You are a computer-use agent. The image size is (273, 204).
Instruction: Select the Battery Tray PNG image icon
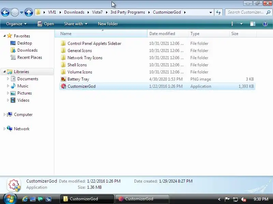tap(63, 79)
